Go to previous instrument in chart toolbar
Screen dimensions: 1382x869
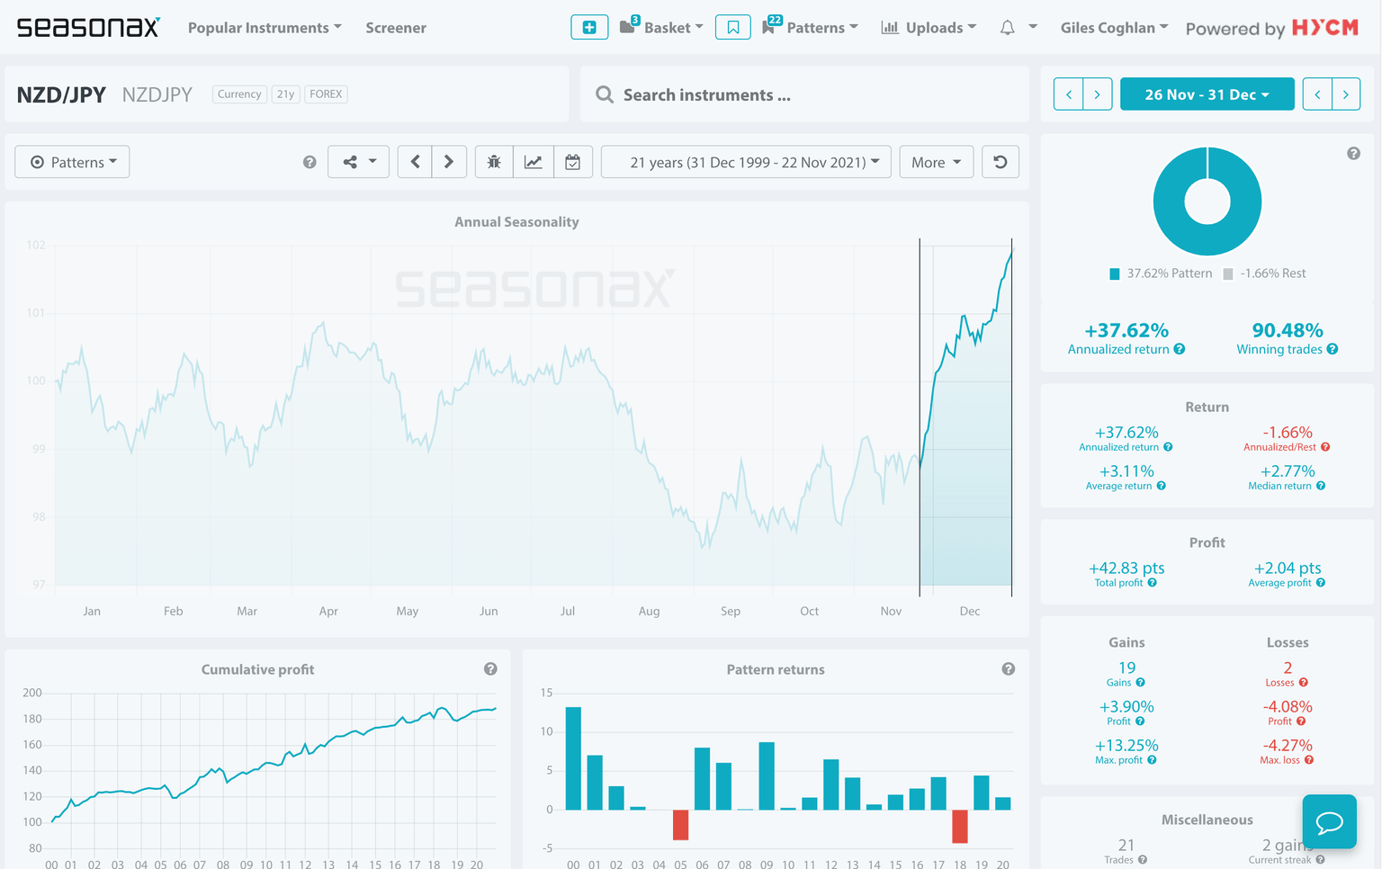pos(415,162)
